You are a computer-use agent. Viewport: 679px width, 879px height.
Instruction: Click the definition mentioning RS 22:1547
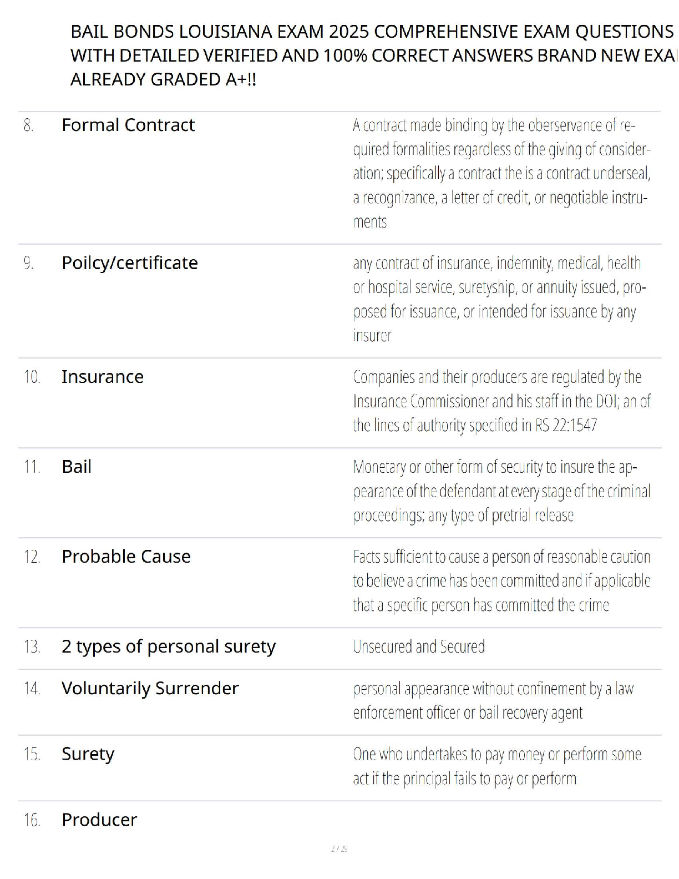click(501, 401)
